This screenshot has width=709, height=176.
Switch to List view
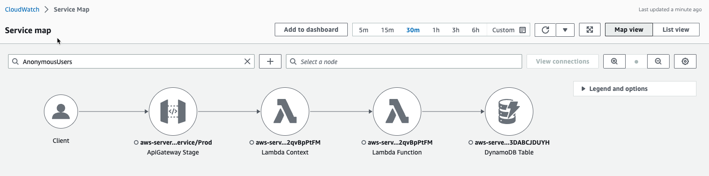coord(676,30)
